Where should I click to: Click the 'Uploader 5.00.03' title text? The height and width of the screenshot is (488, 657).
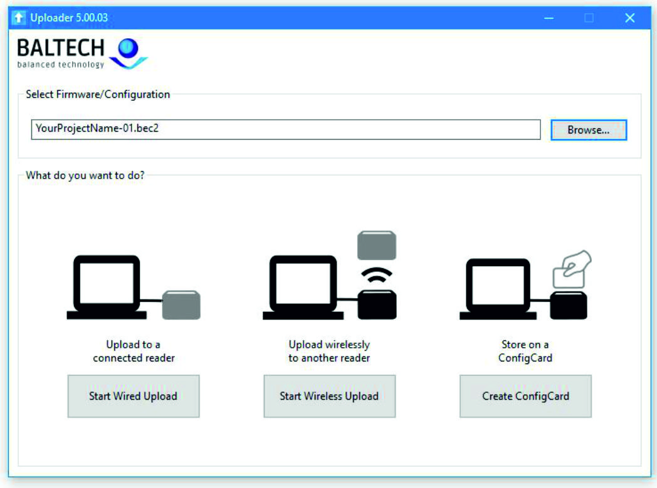tap(69, 18)
